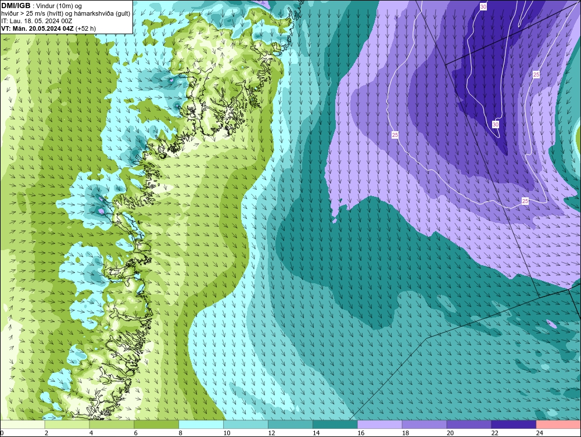Click the legend scale number '24'
Viewport: 581px width, 437px height.
click(x=540, y=433)
